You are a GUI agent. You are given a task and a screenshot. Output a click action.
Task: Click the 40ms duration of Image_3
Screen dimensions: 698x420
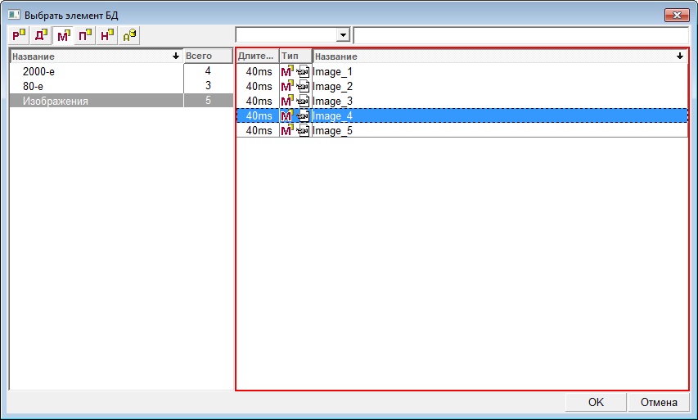pyautogui.click(x=259, y=101)
